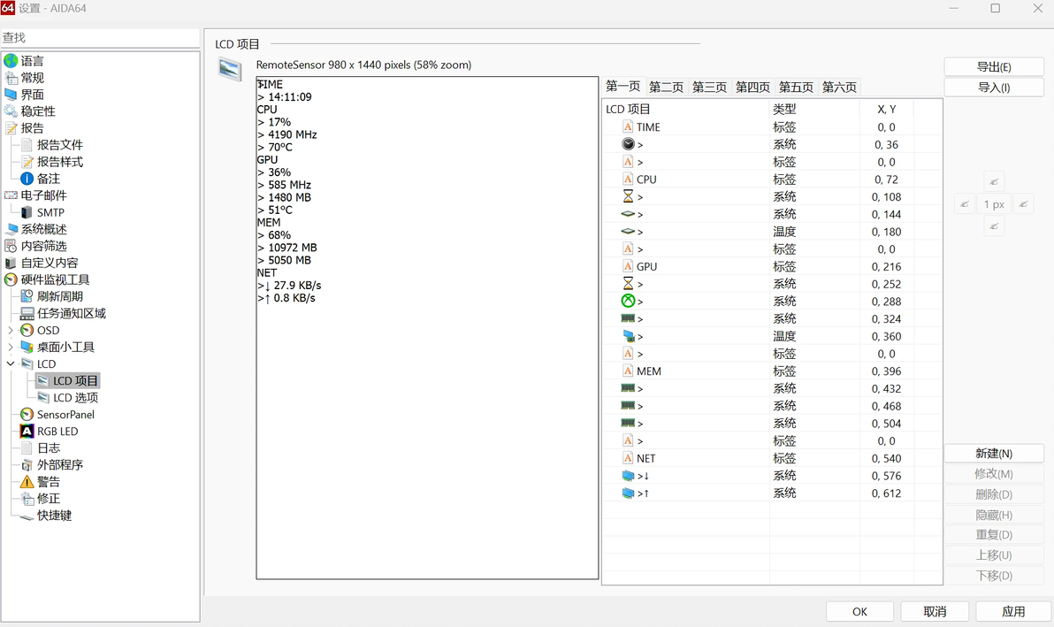Nudge item down with bottom arrow button
Image resolution: width=1054 pixels, height=627 pixels.
point(994,226)
